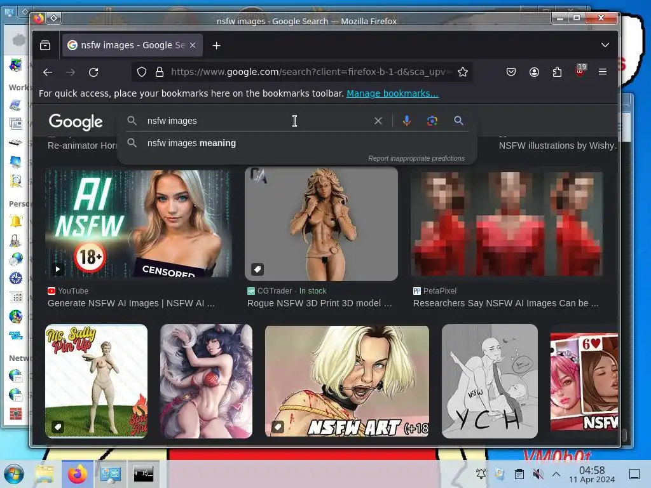This screenshot has height=488, width=651.
Task: Go back with the back arrow
Action: 48,72
